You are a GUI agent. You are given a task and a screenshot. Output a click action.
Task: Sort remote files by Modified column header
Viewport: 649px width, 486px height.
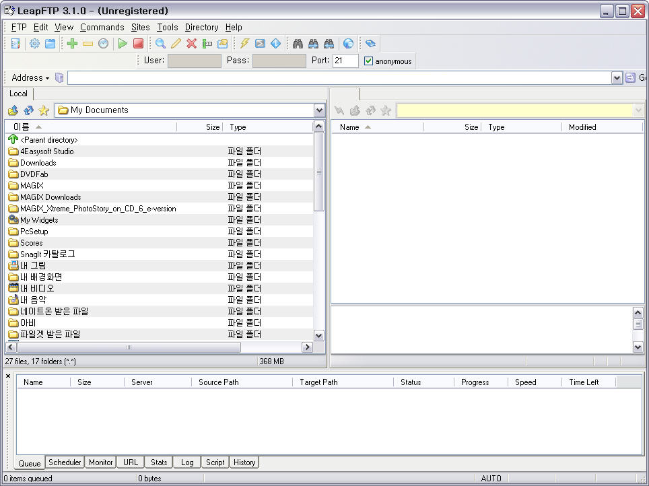point(602,127)
